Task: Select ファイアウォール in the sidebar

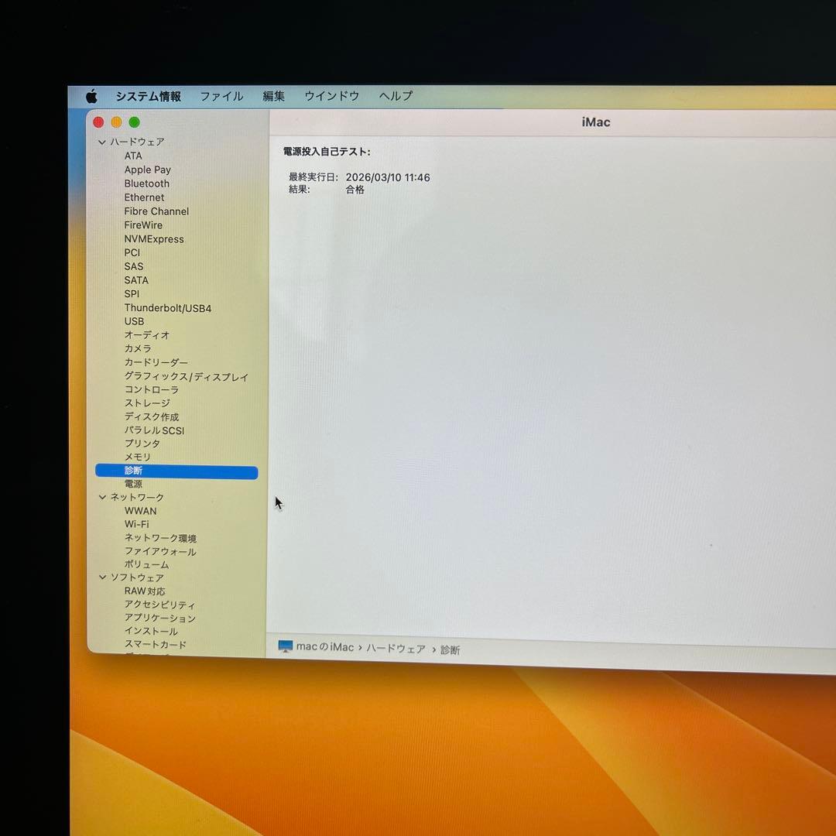Action: [160, 551]
